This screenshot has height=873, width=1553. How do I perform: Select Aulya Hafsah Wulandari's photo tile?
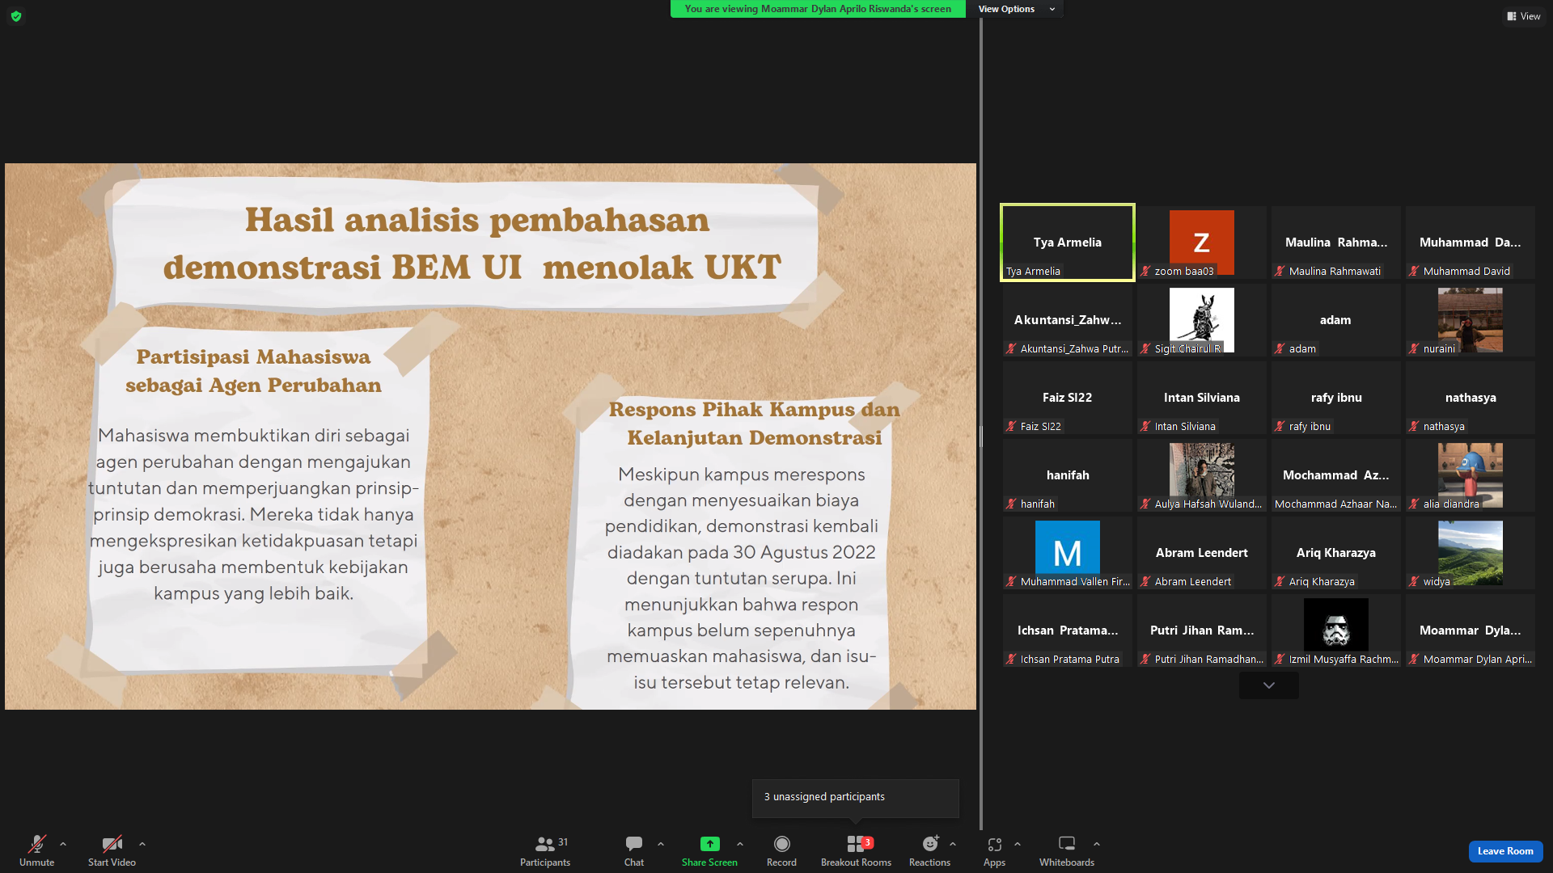[x=1202, y=475]
